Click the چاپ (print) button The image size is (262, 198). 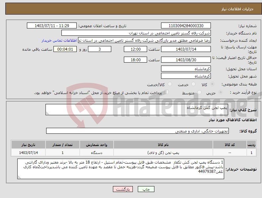click(146, 189)
